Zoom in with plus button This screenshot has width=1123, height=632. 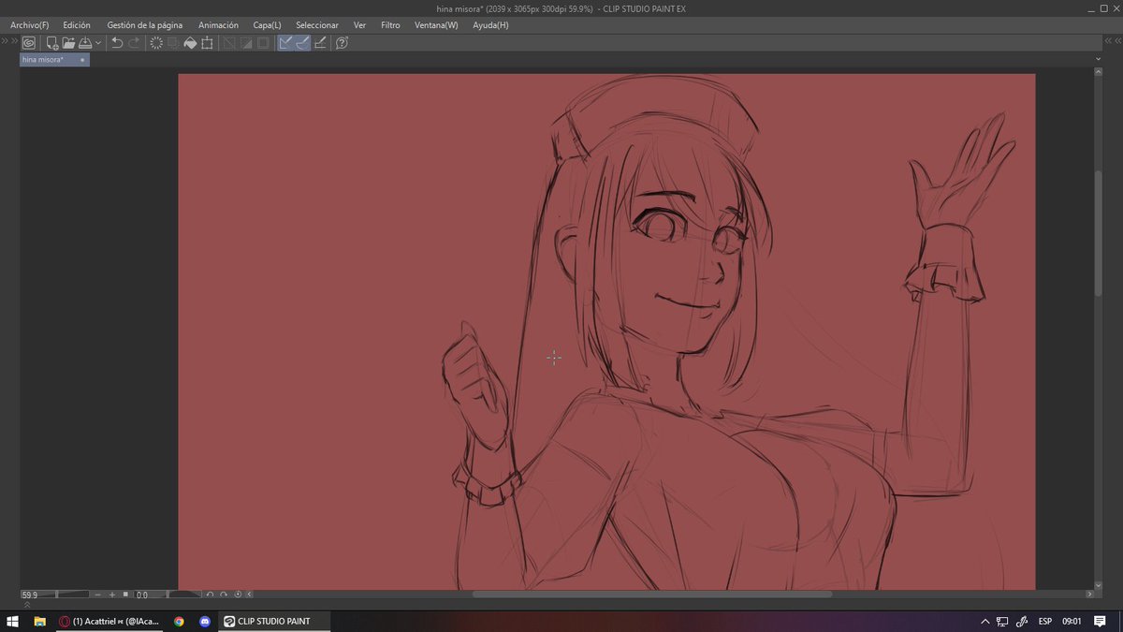112,595
